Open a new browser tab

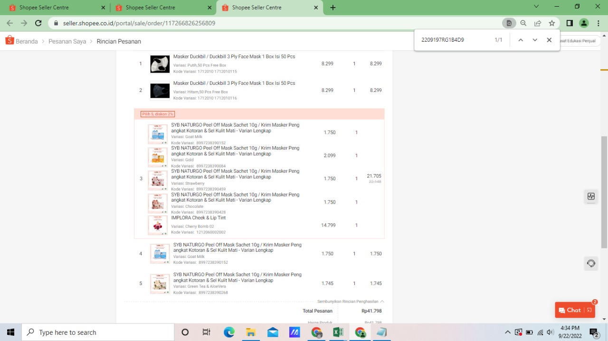coord(333,8)
